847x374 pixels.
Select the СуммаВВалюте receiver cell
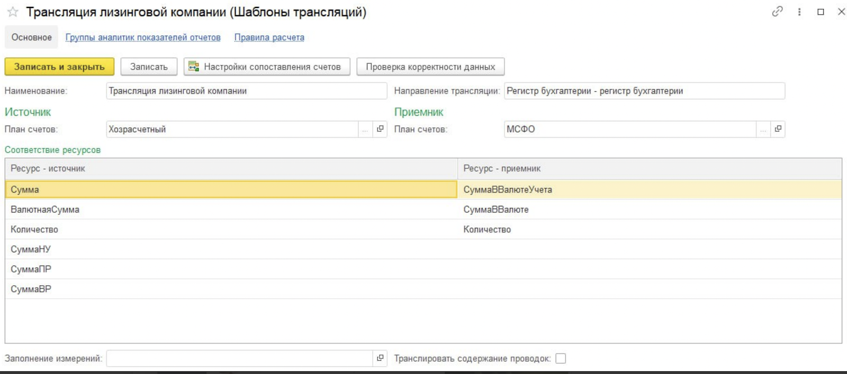click(x=650, y=209)
